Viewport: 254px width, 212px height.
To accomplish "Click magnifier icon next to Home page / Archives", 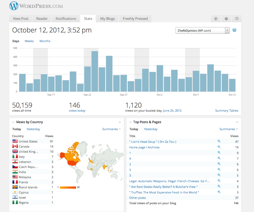I will (x=219, y=147).
